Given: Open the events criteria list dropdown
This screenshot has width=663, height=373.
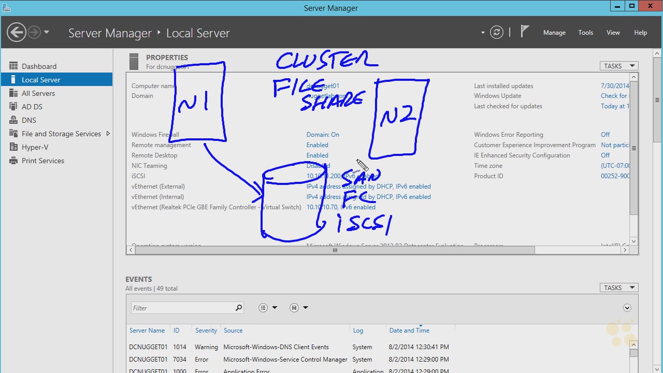Looking at the screenshot, I should [268, 308].
